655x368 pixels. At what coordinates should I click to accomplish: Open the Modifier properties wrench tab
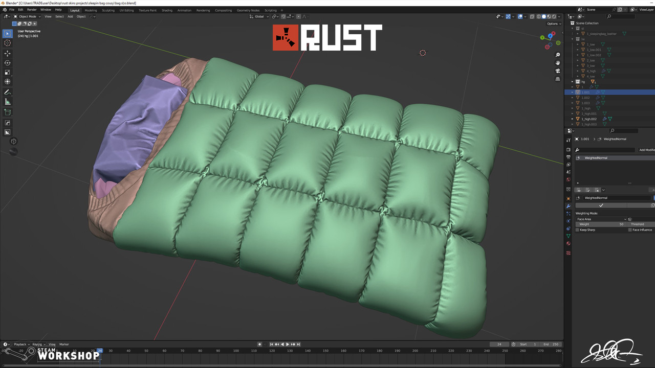[568, 206]
